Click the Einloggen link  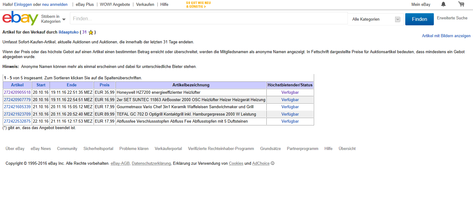tap(23, 5)
